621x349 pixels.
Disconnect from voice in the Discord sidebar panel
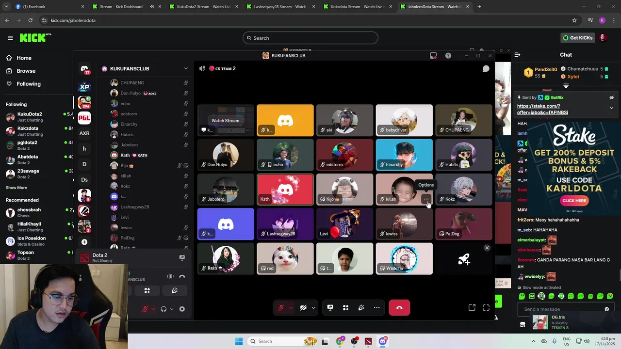182,276
